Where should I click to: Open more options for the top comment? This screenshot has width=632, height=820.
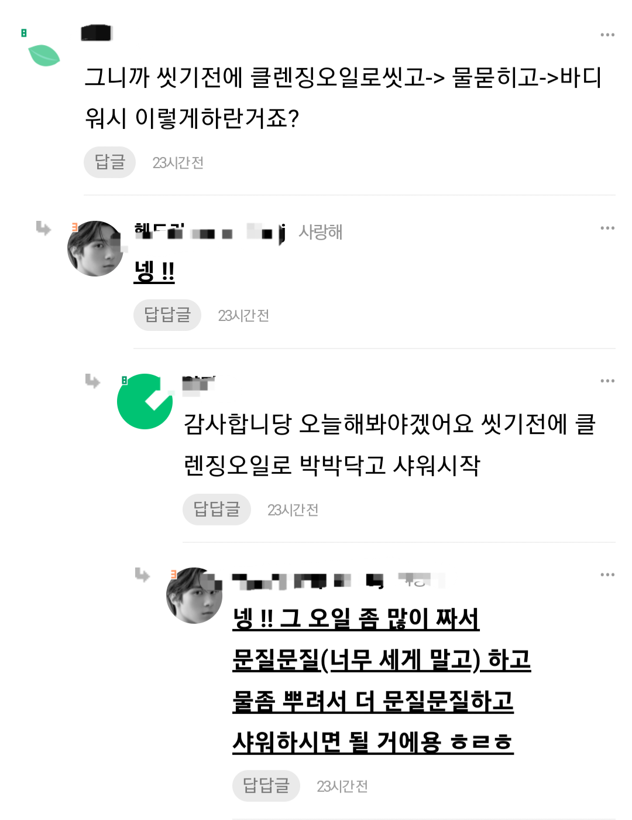click(x=607, y=35)
